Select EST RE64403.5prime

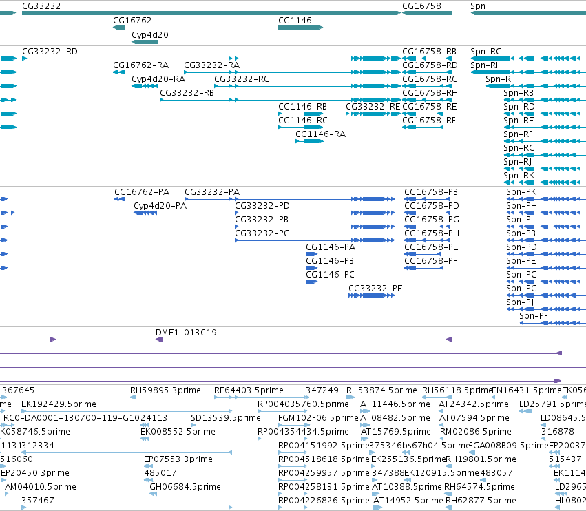249,390
